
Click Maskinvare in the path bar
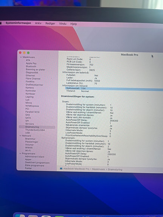pos(98,169)
